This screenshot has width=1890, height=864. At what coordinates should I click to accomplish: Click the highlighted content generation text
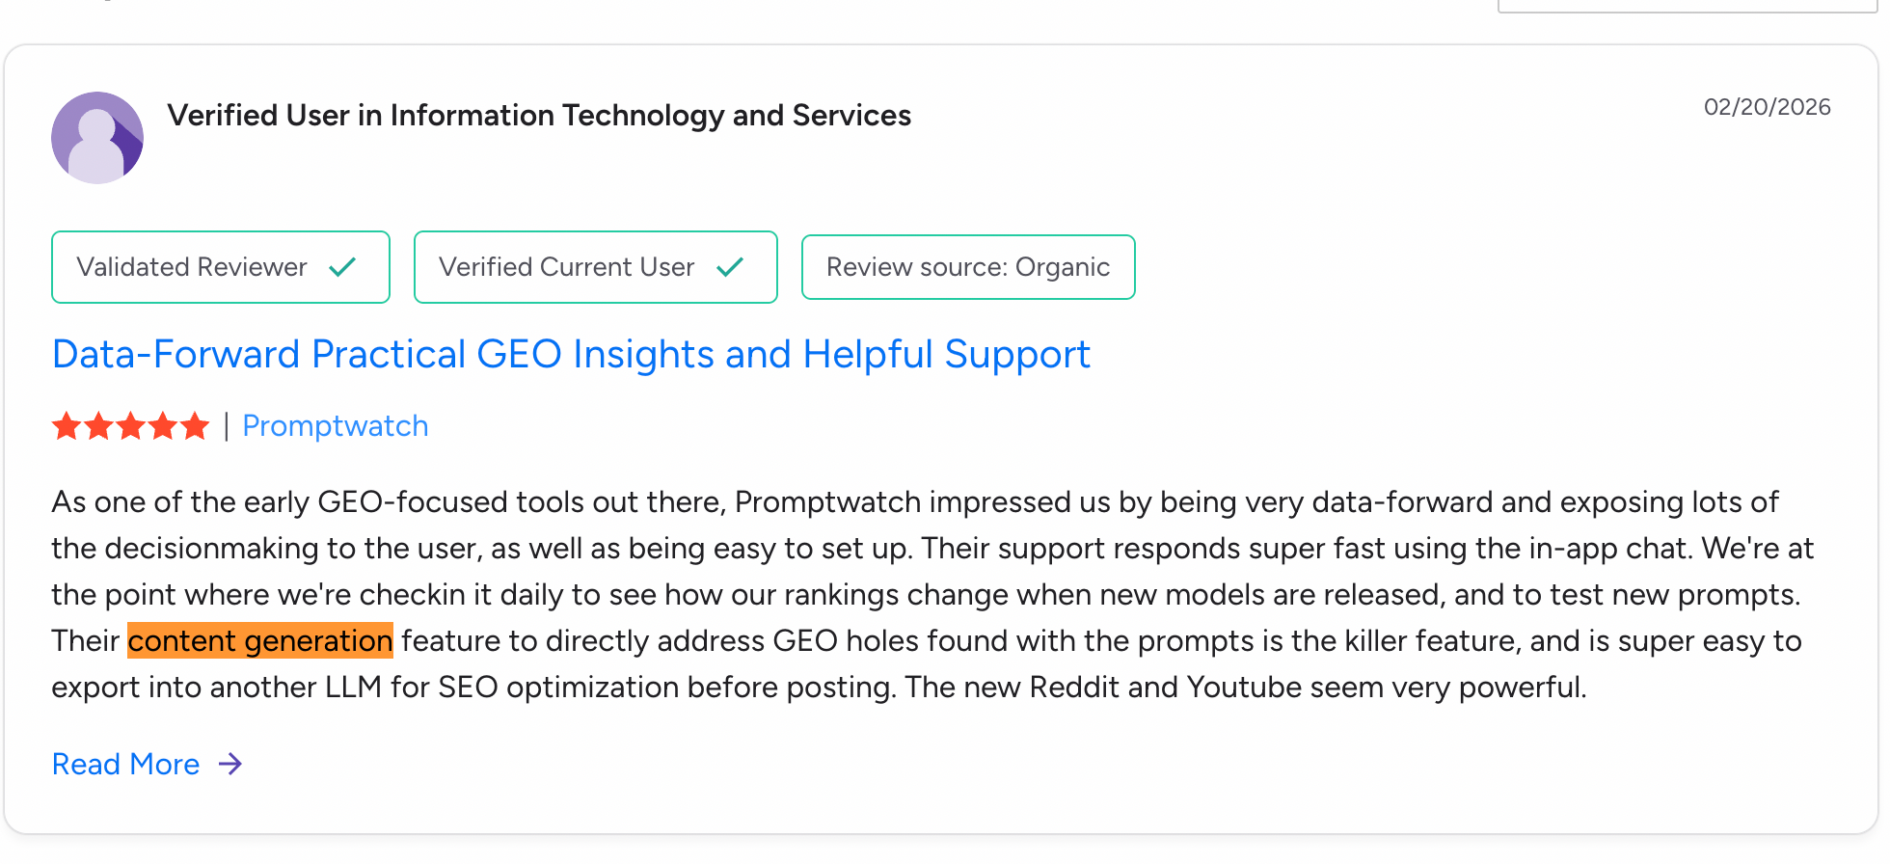(x=259, y=640)
